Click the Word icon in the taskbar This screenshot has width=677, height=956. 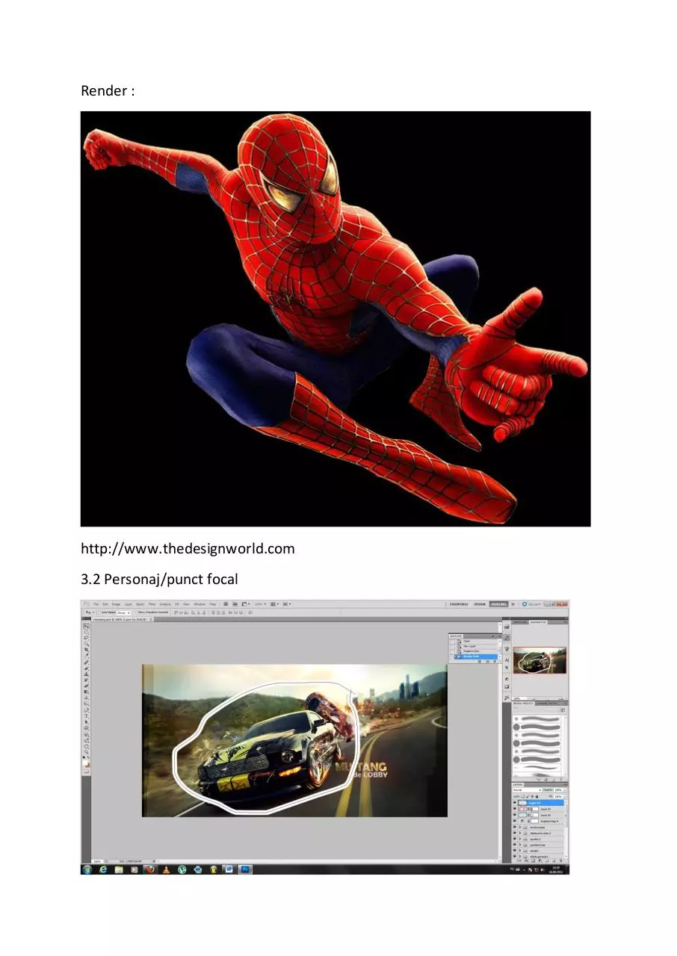pos(229,869)
